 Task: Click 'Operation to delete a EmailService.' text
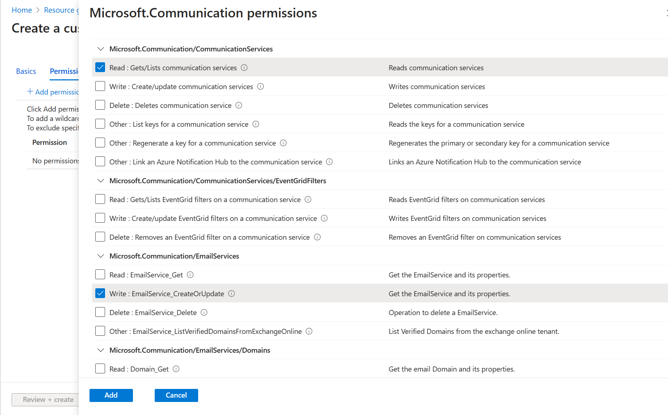click(443, 313)
